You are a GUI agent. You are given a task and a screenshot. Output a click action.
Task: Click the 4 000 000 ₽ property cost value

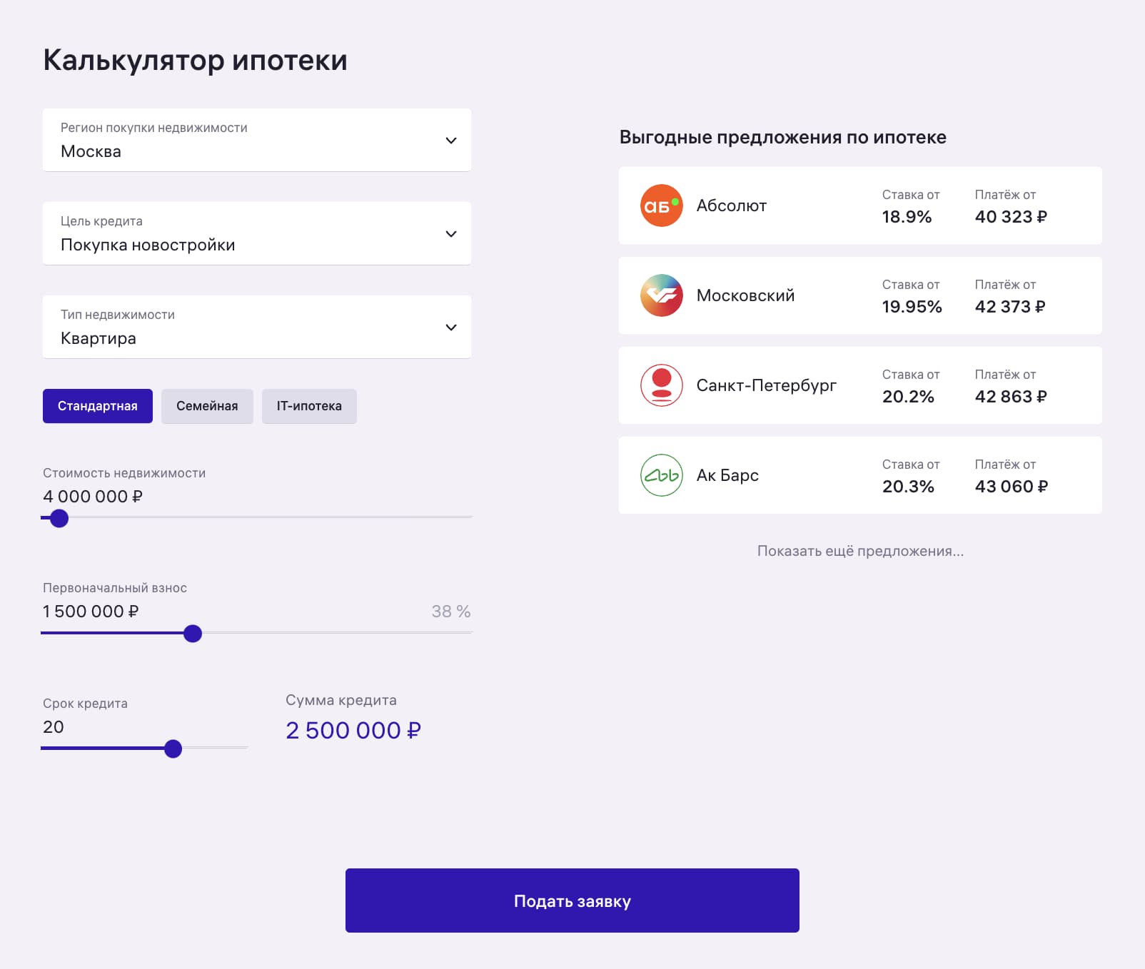(93, 497)
